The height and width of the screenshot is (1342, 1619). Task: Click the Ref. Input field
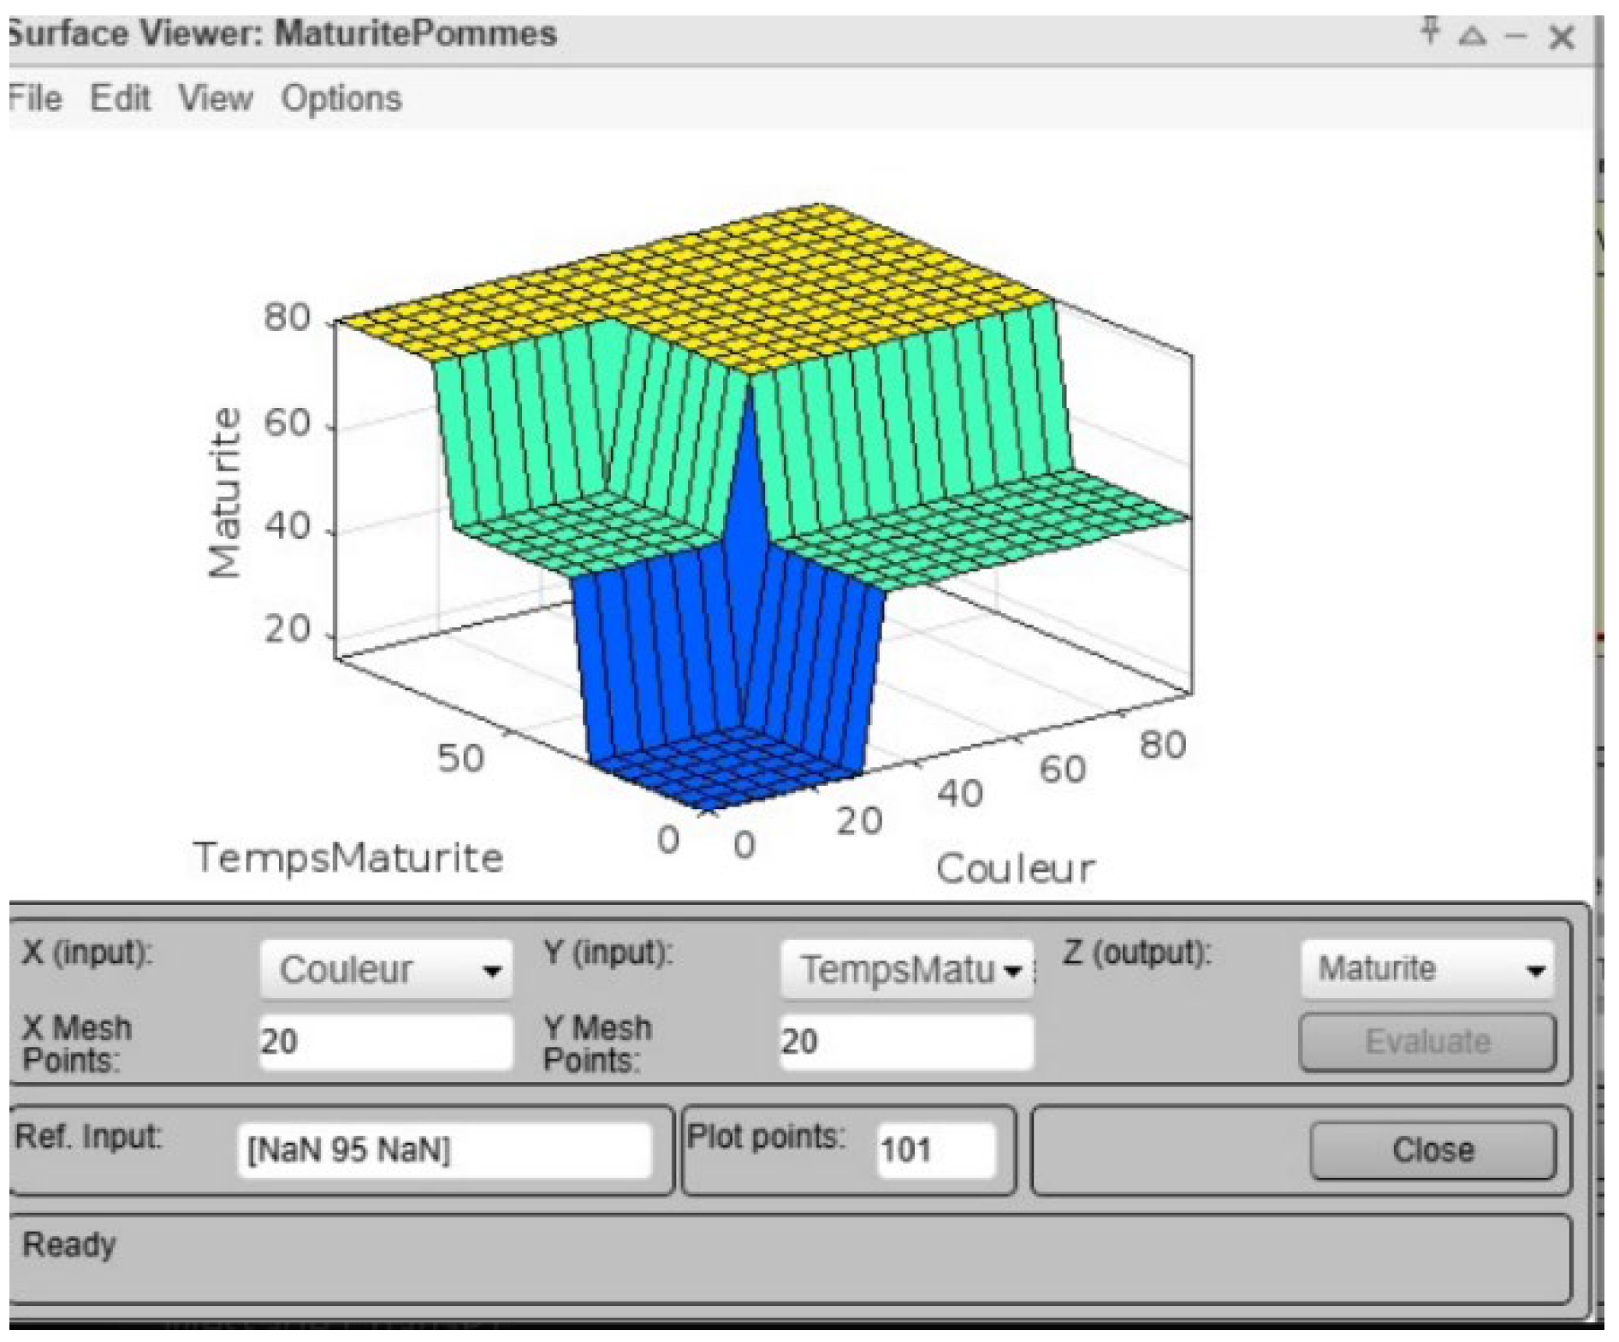point(444,1150)
